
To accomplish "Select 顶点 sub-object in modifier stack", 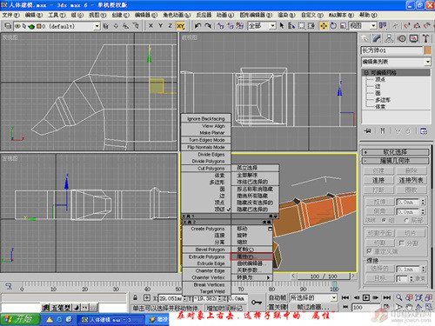I will pyautogui.click(x=380, y=79).
